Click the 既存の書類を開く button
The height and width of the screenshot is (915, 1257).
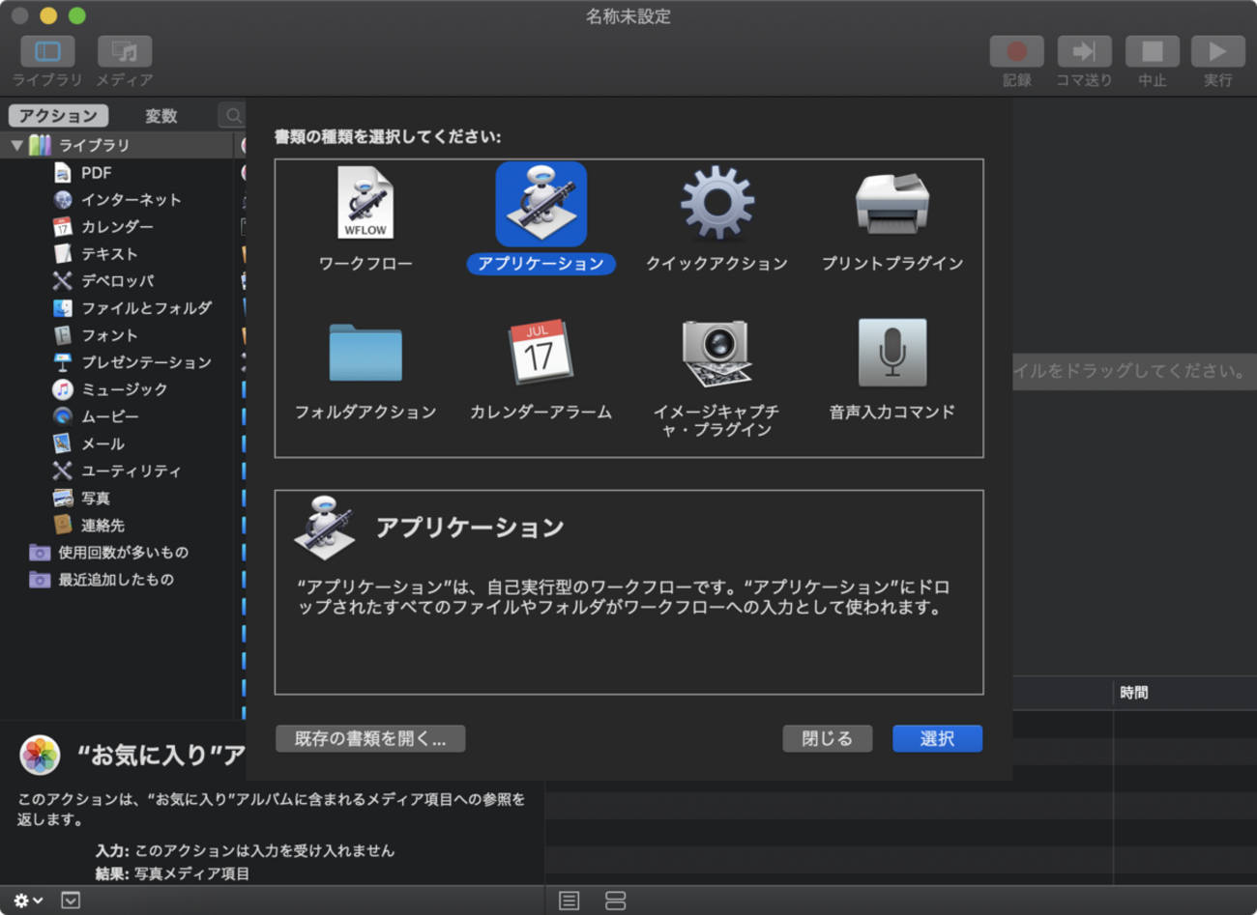[370, 738]
